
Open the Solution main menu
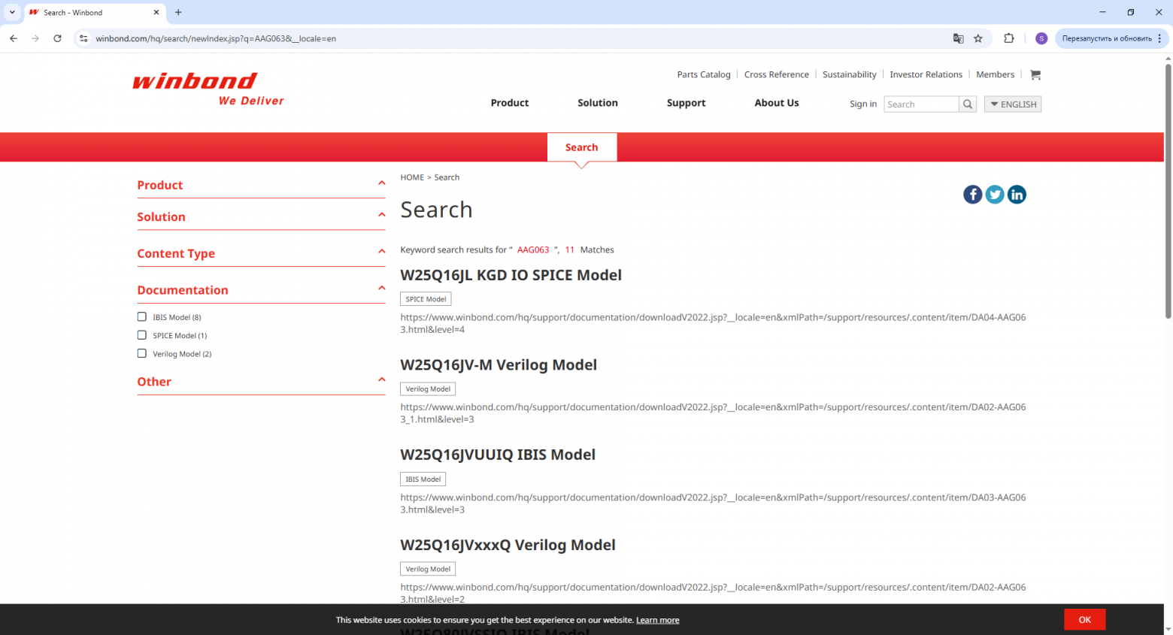pos(598,103)
